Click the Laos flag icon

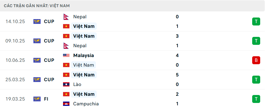pyautogui.click(x=66, y=84)
